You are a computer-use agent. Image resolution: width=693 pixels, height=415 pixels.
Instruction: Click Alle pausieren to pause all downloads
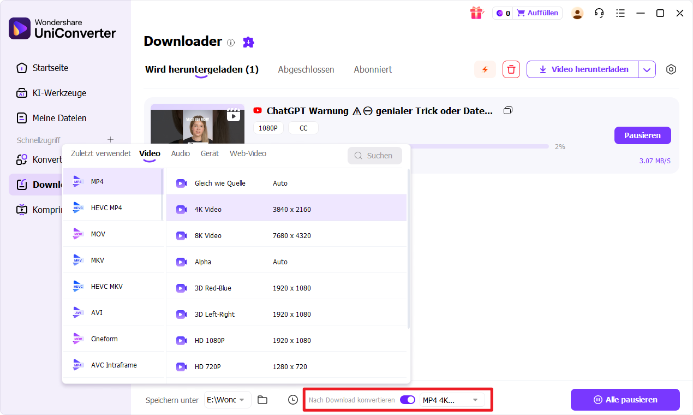625,400
